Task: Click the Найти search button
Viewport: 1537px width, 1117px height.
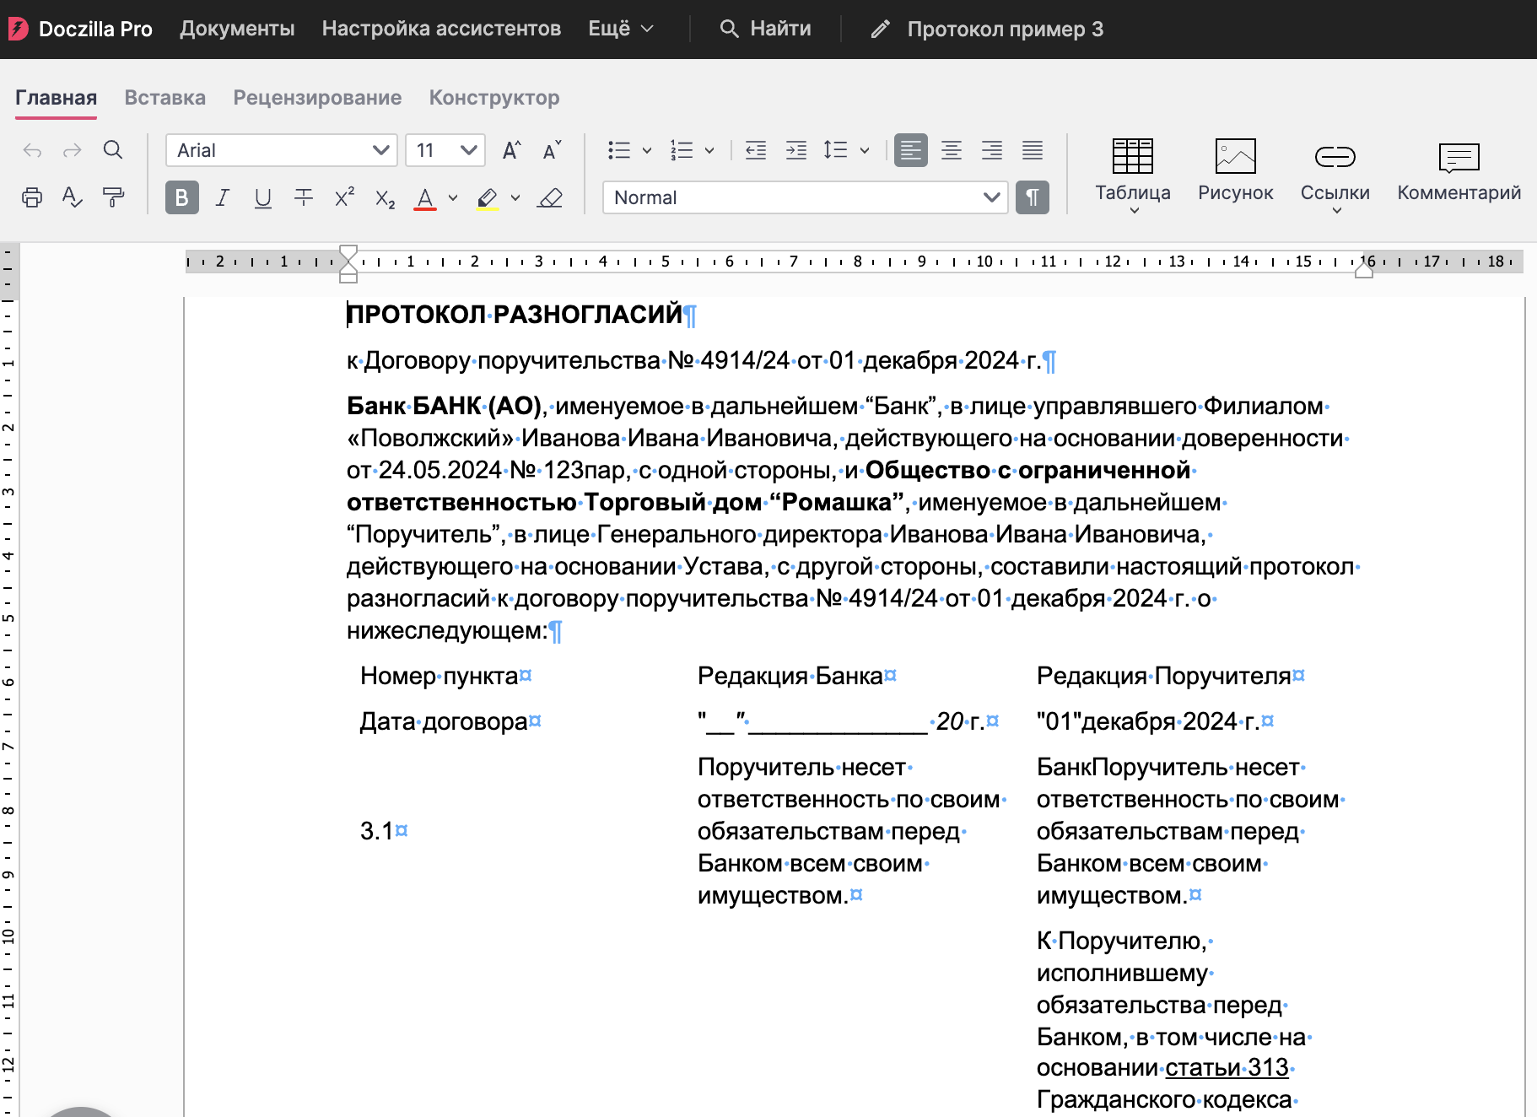Action: click(765, 29)
